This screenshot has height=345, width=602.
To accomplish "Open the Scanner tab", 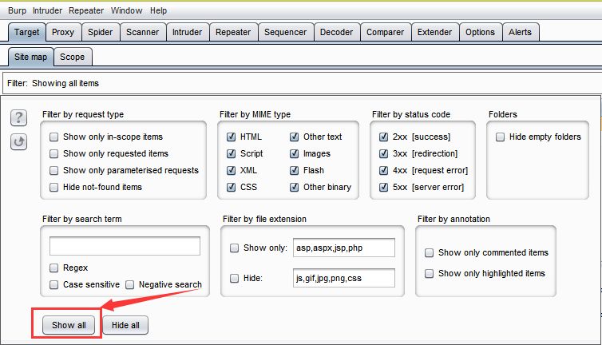I will 142,32.
